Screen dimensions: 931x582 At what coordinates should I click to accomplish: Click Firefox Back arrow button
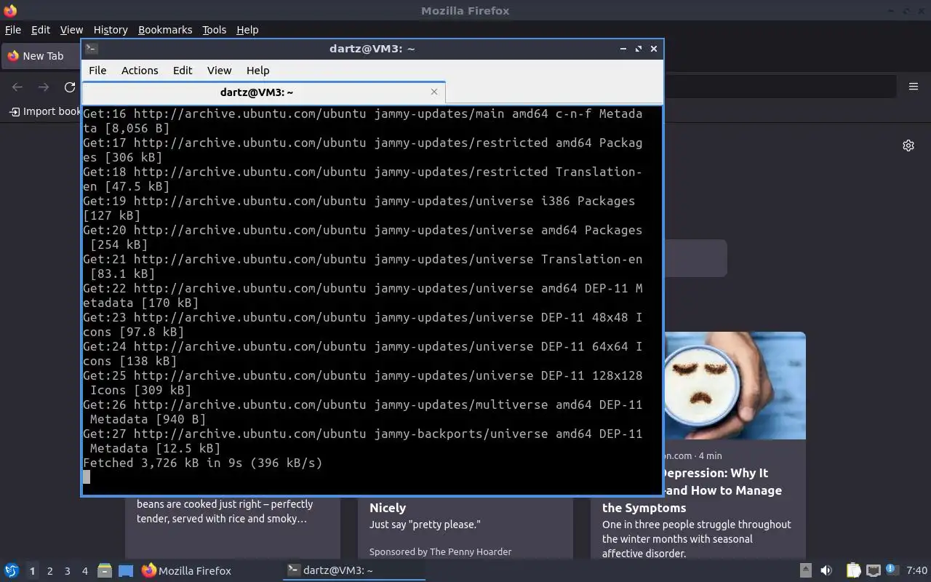[x=17, y=87]
